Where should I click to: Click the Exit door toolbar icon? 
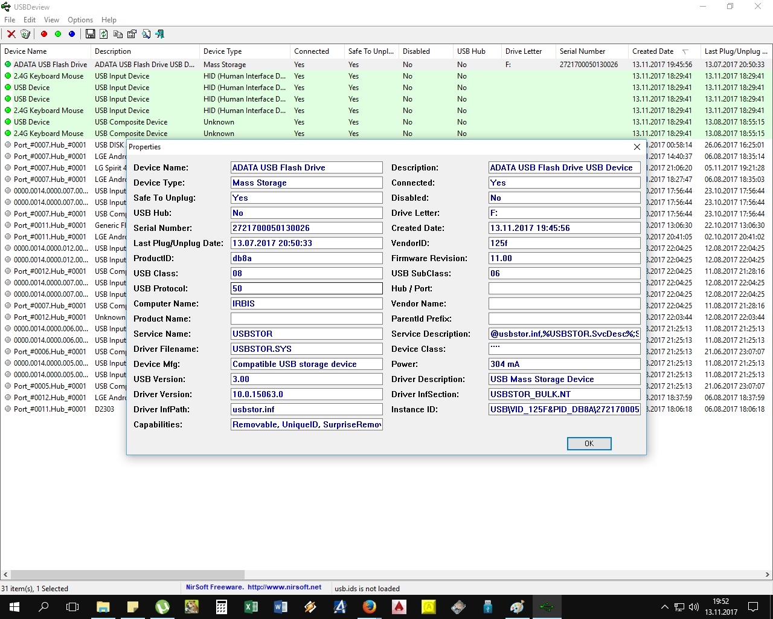160,34
